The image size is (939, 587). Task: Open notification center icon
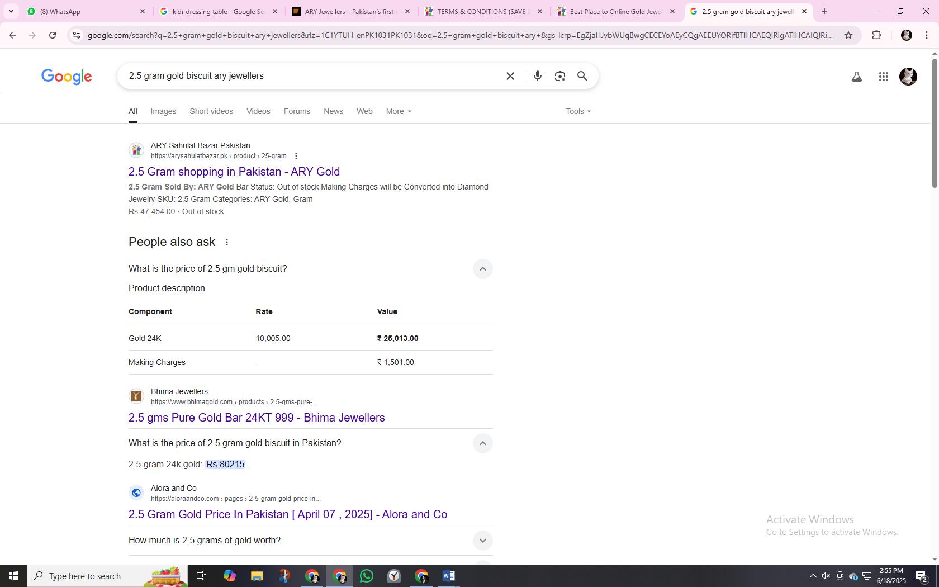[922, 576]
